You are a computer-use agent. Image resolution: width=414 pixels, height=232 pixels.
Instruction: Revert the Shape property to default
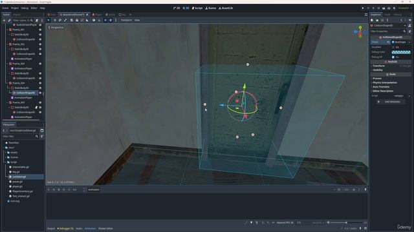tap(388, 42)
